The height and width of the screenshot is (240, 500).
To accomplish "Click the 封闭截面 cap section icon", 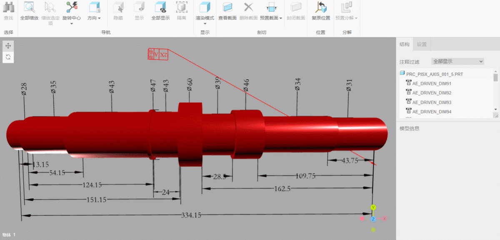I will tap(296, 7).
